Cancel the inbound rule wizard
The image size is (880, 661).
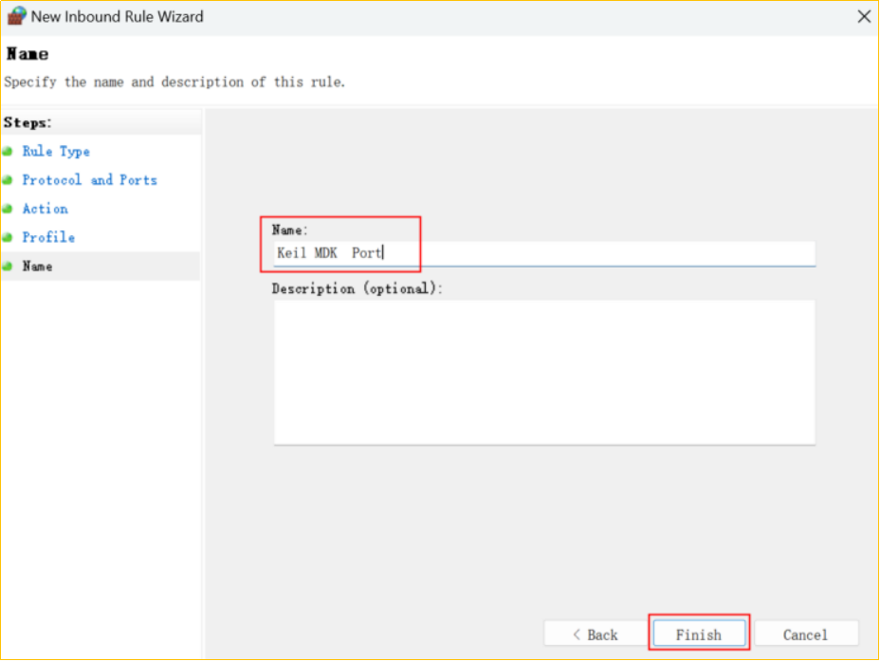pos(805,634)
